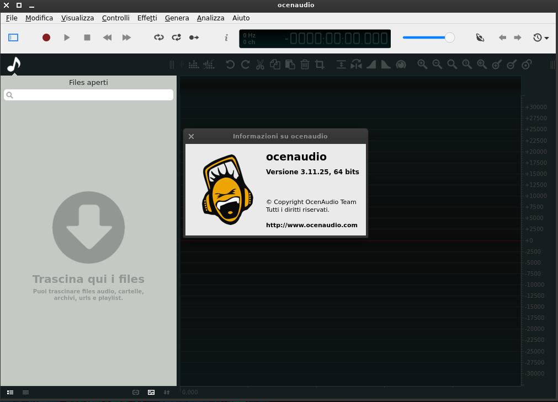Close the Informazioni su ocenaudio dialog
The height and width of the screenshot is (402, 558).
point(191,137)
